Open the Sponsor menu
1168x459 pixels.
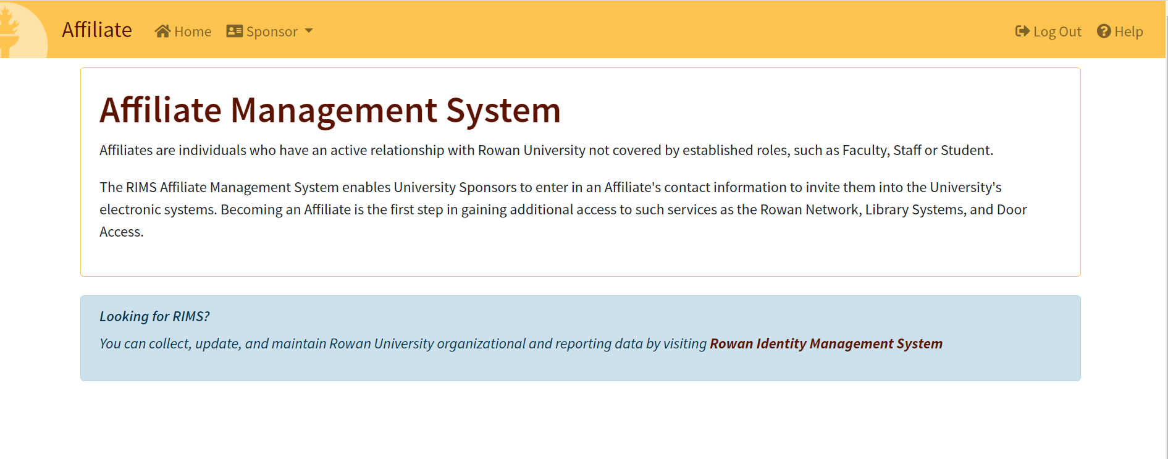[272, 32]
